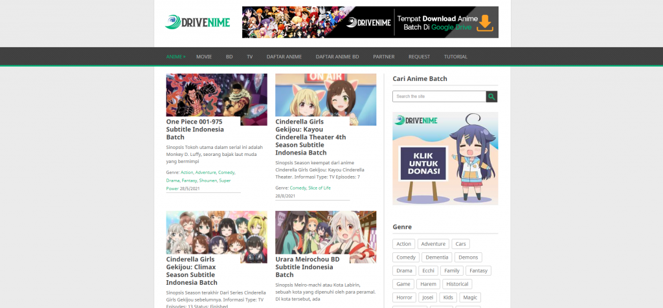
Task: Go to the PARTNER page
Action: (383, 56)
